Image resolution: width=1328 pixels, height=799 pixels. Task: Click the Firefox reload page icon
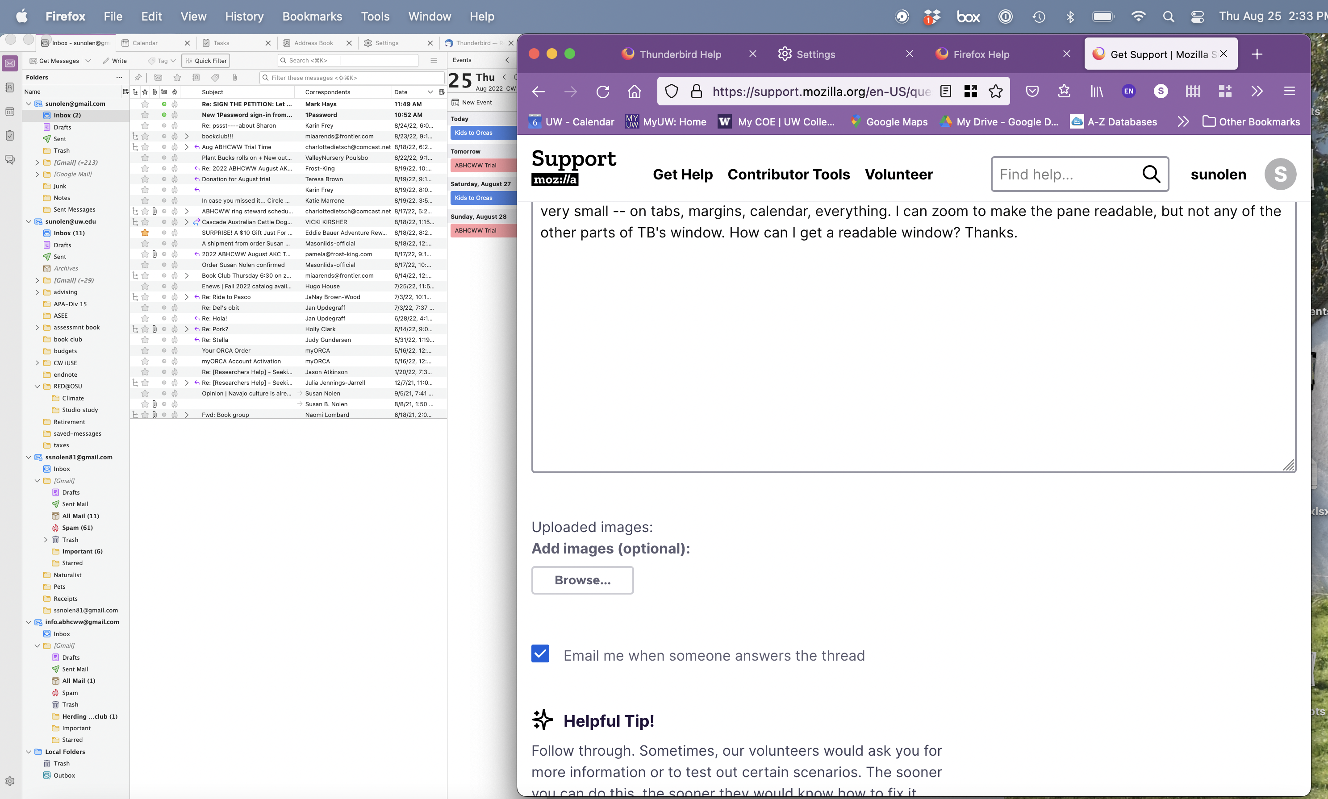pyautogui.click(x=603, y=92)
